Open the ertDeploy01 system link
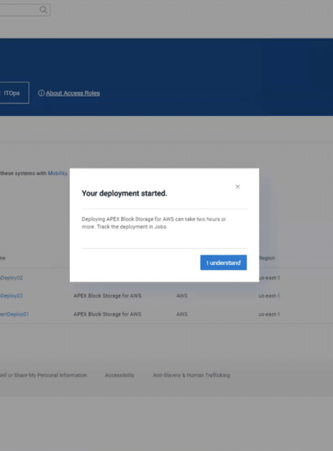Viewport: 333px width, 451px height. (x=15, y=314)
